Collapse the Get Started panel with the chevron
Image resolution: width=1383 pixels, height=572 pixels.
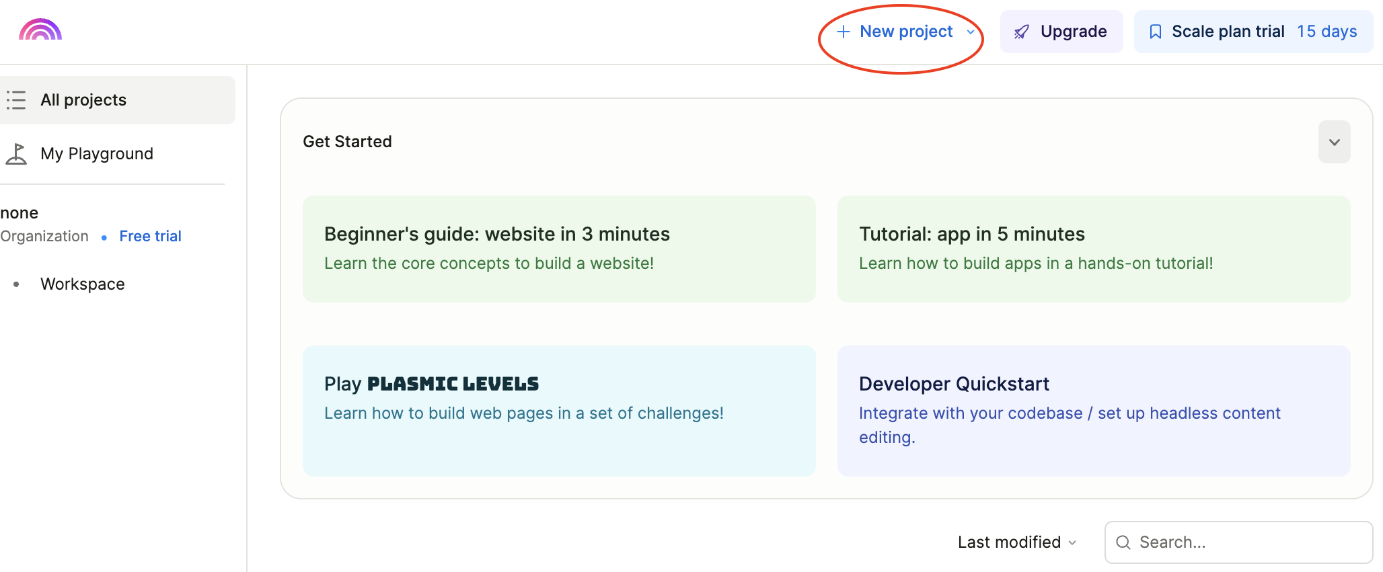click(1334, 142)
